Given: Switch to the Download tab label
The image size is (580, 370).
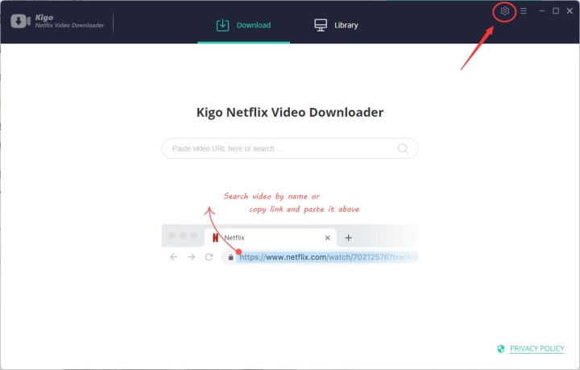Looking at the screenshot, I should click(254, 25).
